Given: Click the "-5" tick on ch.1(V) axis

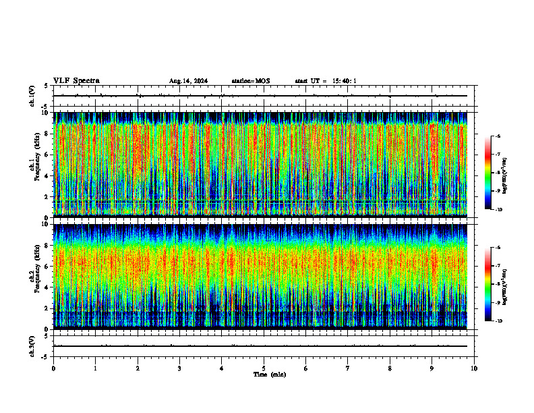Looking at the screenshot, I should pyautogui.click(x=45, y=107).
